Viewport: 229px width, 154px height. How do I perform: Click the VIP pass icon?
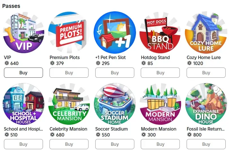[x=23, y=32]
